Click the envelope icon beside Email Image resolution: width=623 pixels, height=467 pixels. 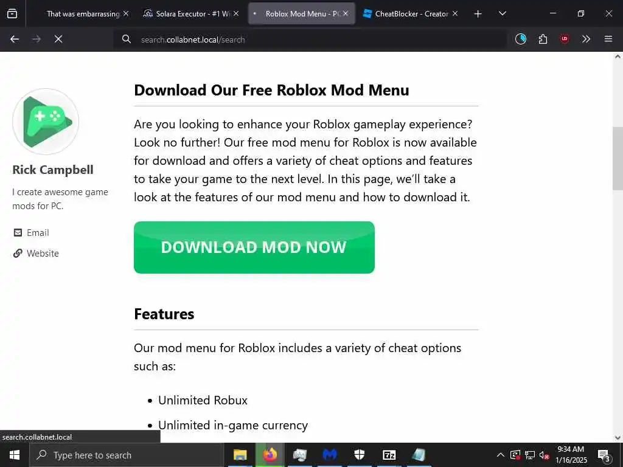pyautogui.click(x=18, y=232)
